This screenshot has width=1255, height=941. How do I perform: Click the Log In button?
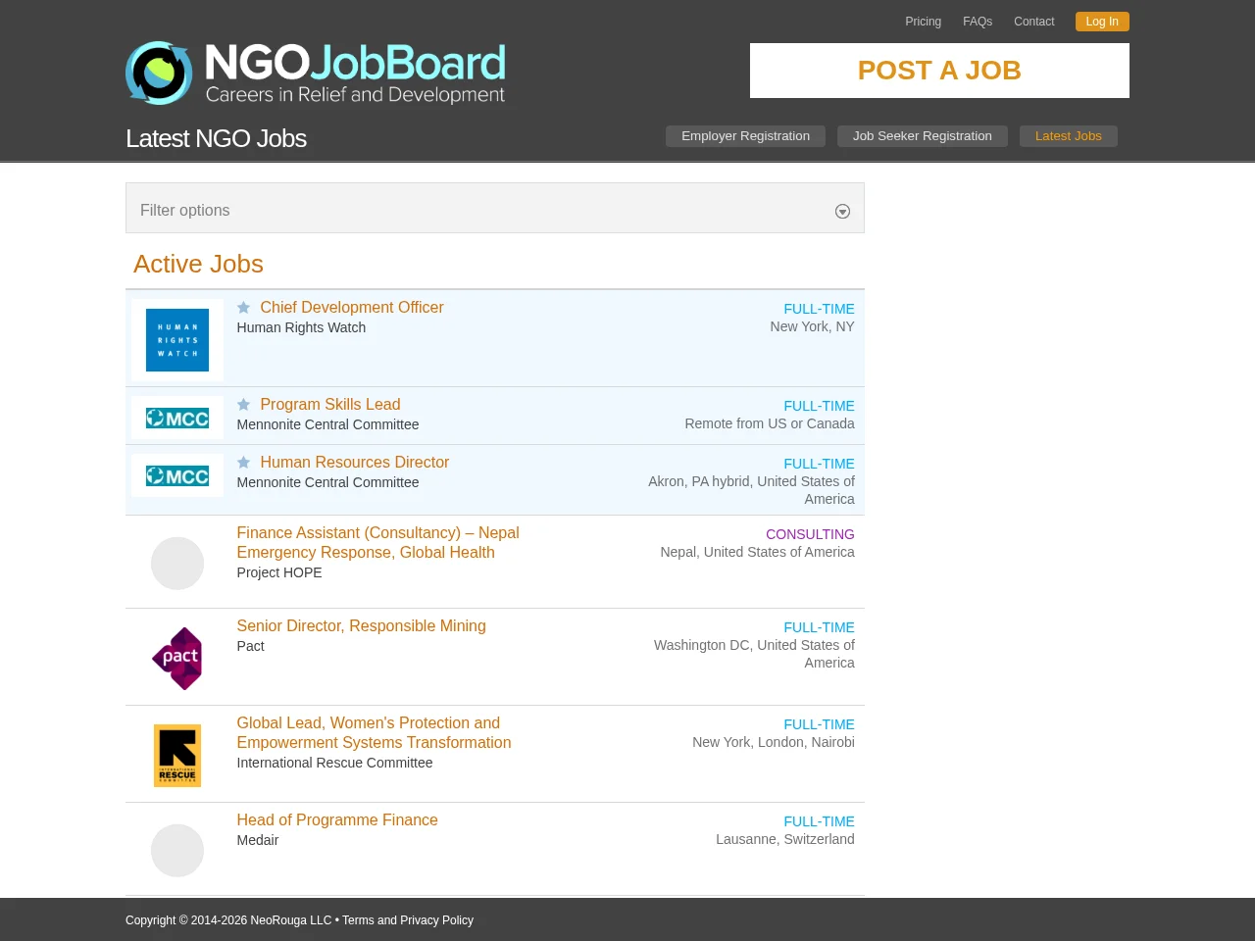pos(1102,22)
